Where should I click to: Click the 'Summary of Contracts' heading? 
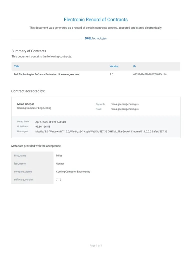(29, 51)
